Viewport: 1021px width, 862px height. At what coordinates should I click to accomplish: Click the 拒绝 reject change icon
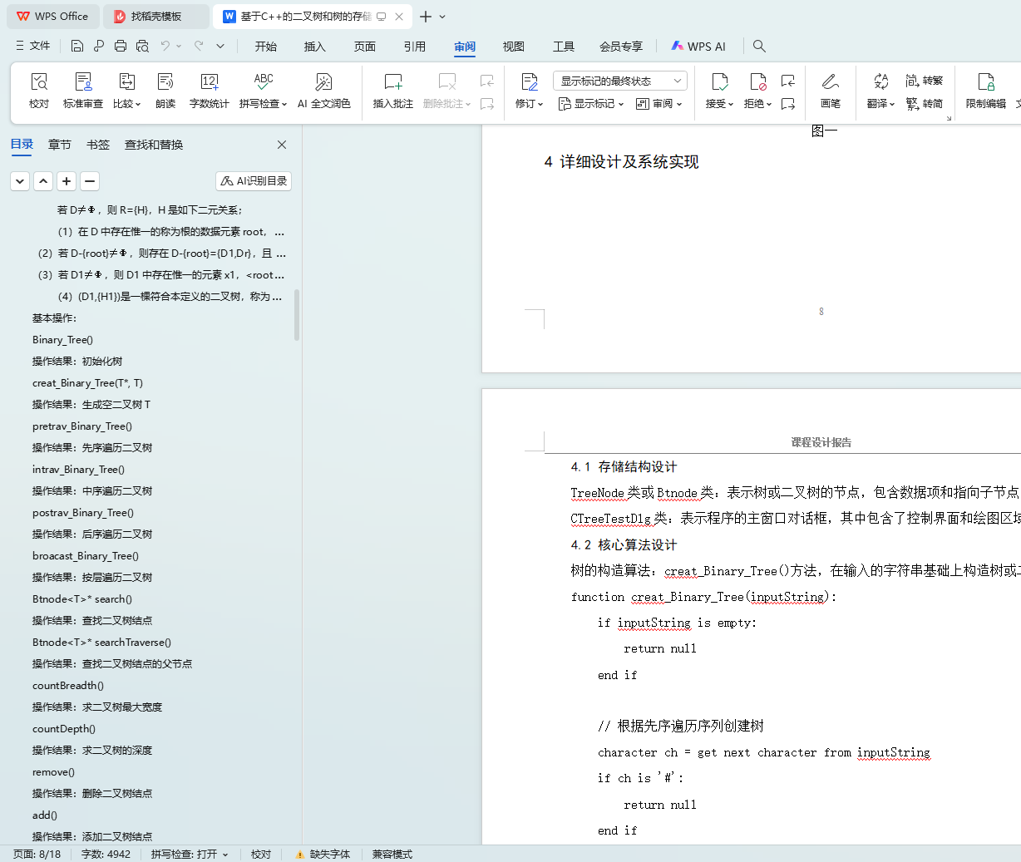tap(757, 81)
